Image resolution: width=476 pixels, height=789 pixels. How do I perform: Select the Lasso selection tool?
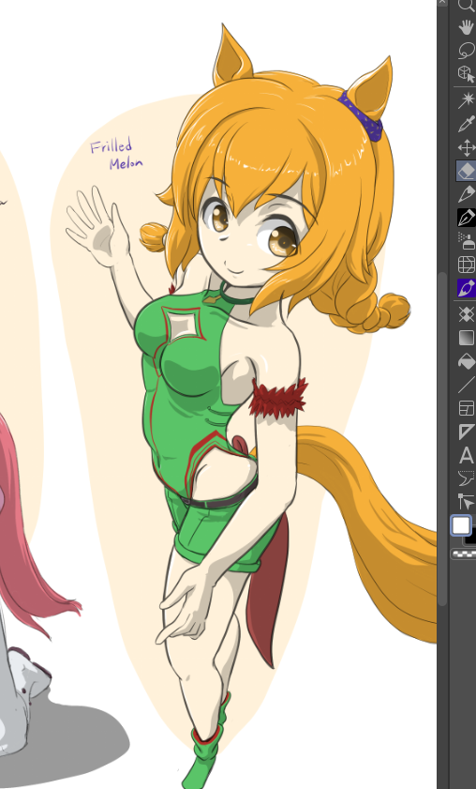467,51
